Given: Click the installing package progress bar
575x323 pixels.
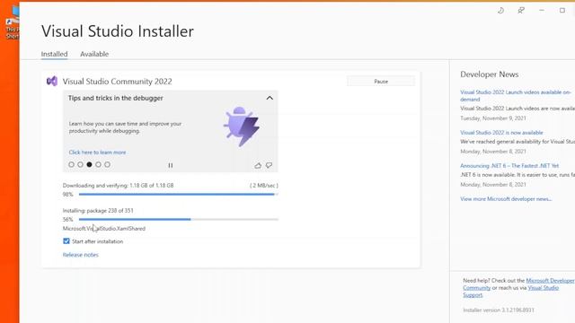Looking at the screenshot, I should coord(179,219).
